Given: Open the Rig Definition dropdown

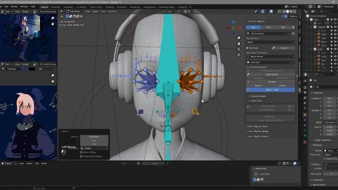Looking at the screenshot, I should coord(270,42).
